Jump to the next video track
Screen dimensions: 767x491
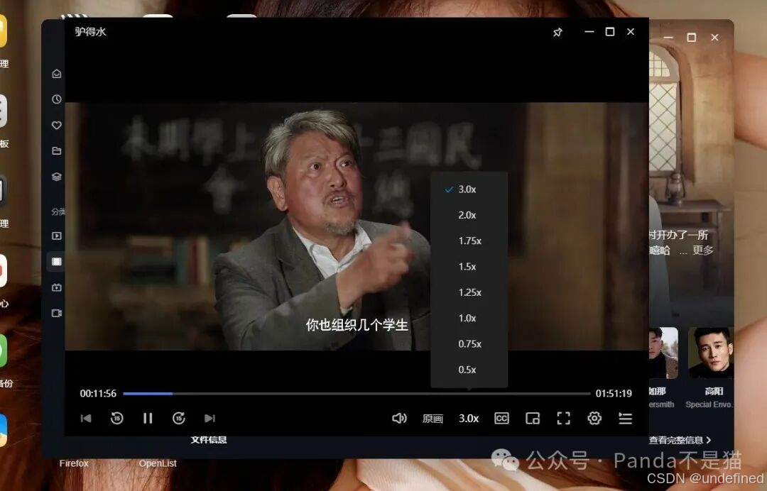click(210, 418)
